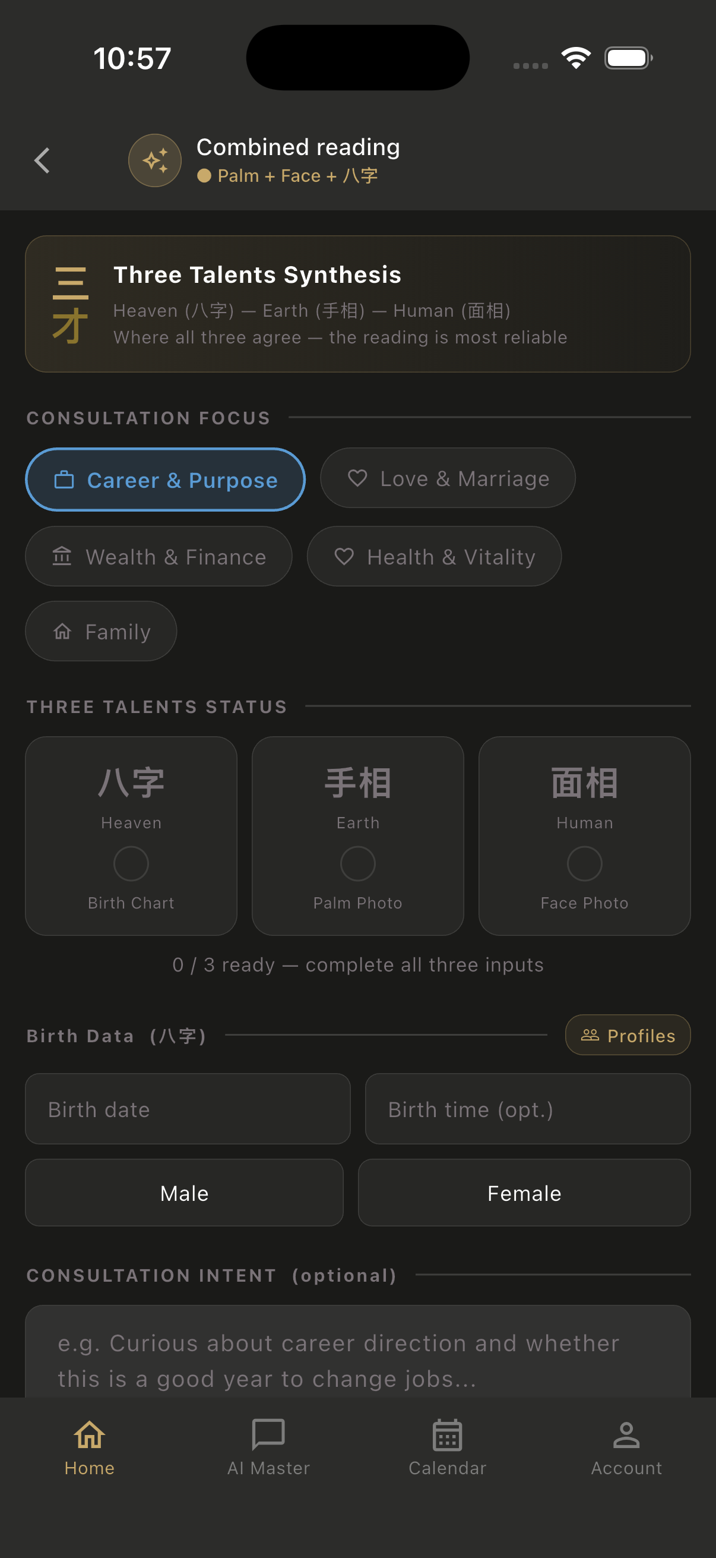Tap the Palm Photo Earth card
The height and width of the screenshot is (1558, 716).
[357, 836]
